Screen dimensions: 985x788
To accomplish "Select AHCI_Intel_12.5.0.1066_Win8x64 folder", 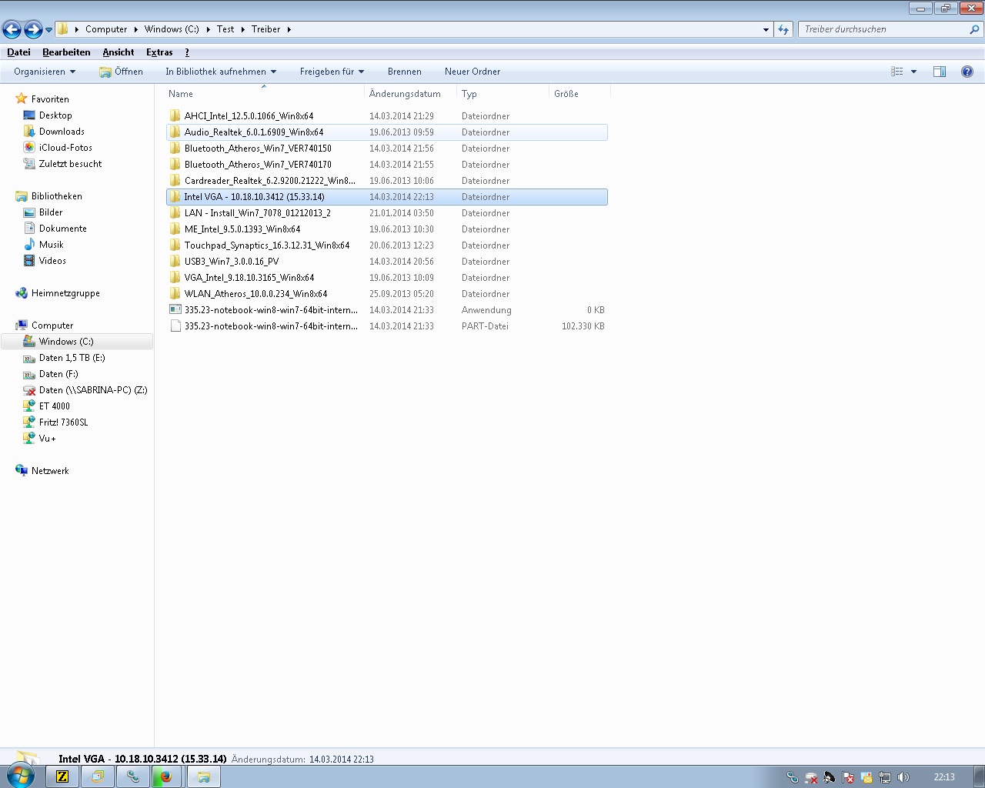I will tap(387, 116).
